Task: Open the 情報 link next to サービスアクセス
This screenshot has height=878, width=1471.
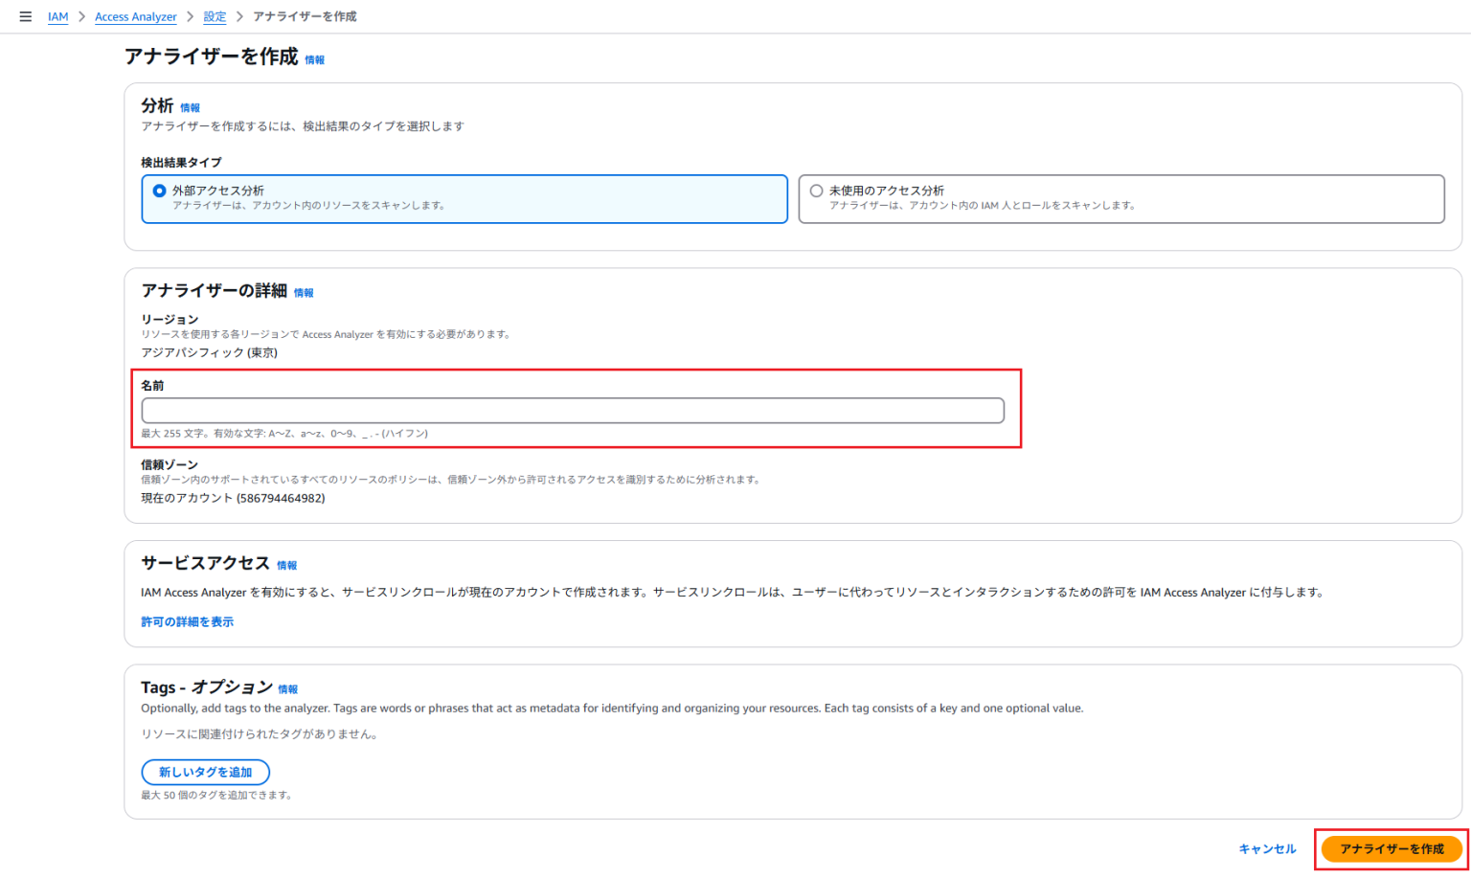Action: pos(287,565)
